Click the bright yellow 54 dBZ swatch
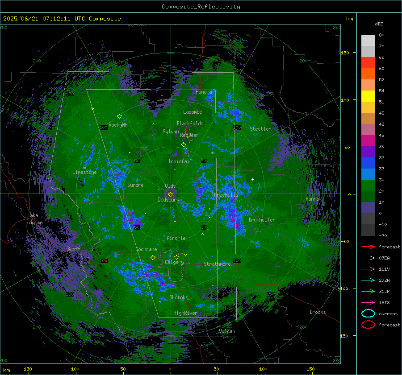The height and width of the screenshot is (375, 402). click(368, 96)
